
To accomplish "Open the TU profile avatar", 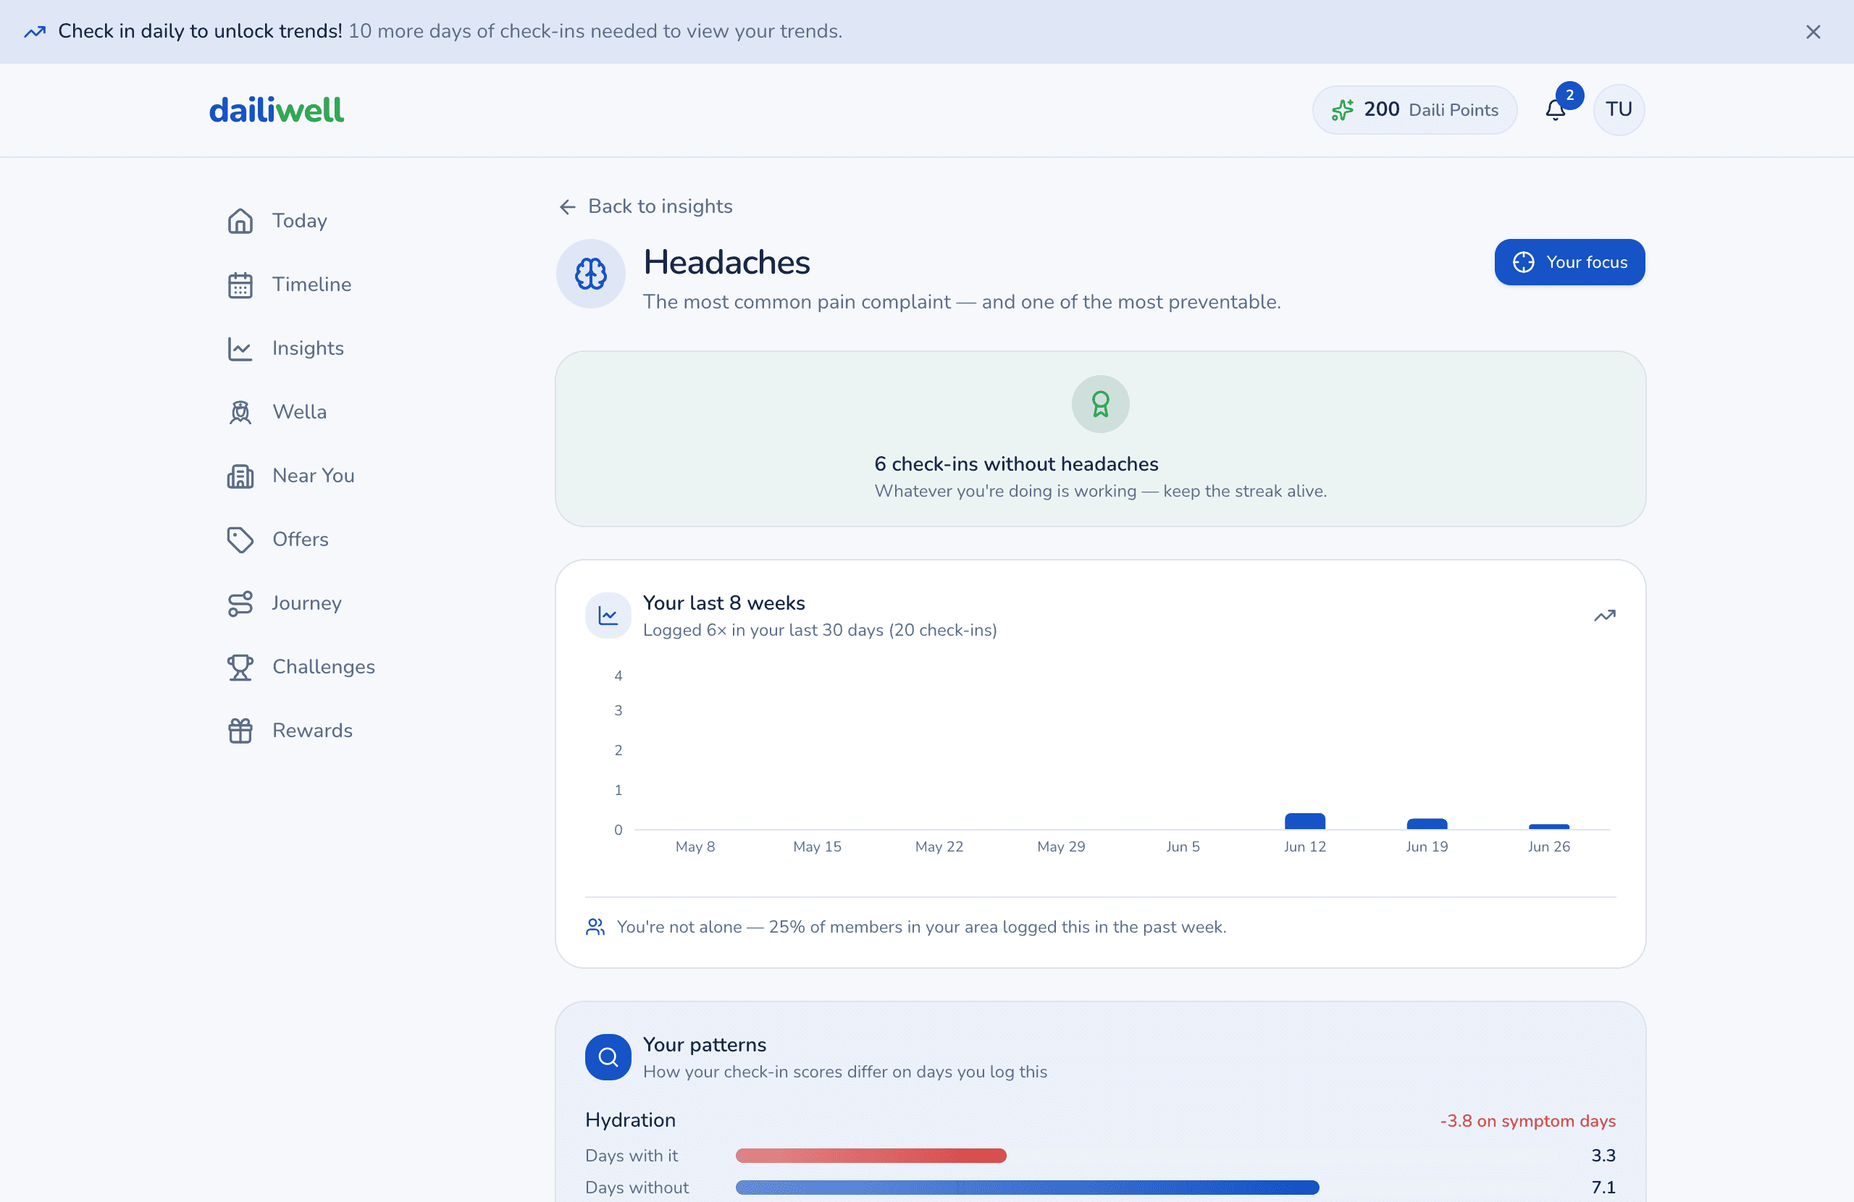I will tap(1619, 110).
